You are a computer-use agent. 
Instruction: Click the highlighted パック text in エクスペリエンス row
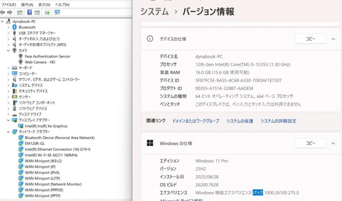point(258,192)
